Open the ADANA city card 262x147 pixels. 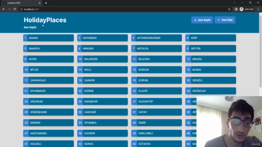click(x=48, y=38)
